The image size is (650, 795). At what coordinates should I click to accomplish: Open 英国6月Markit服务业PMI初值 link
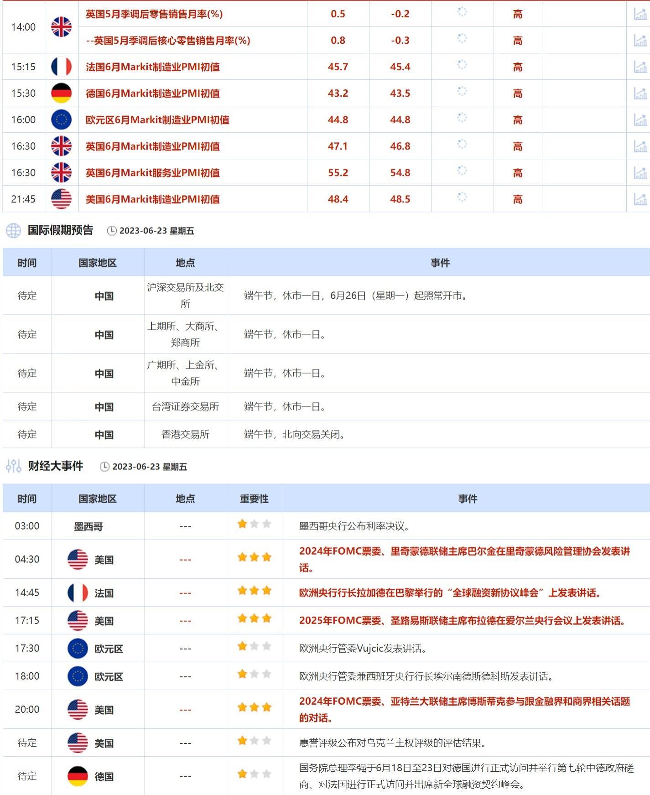[x=153, y=173]
